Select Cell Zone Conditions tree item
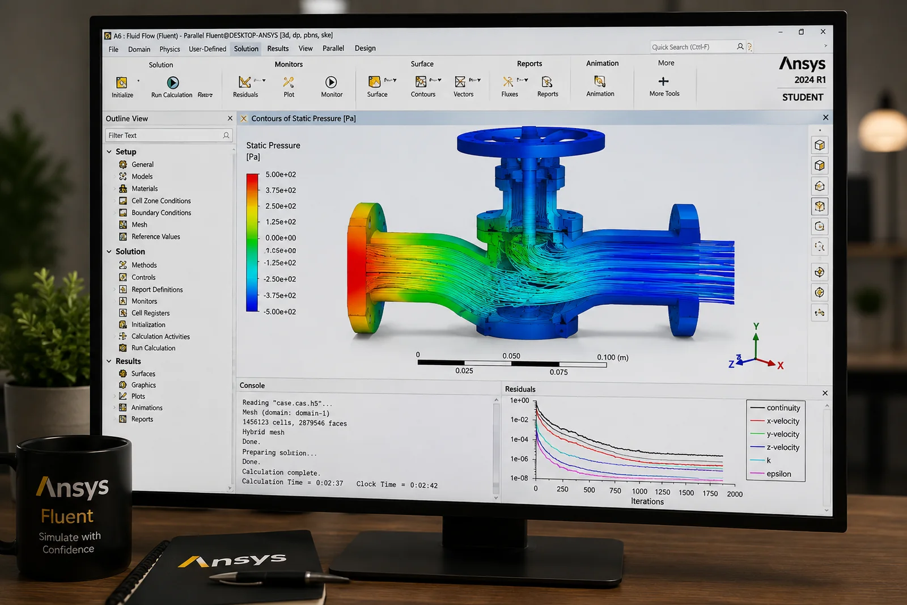Image resolution: width=907 pixels, height=605 pixels. [x=161, y=201]
